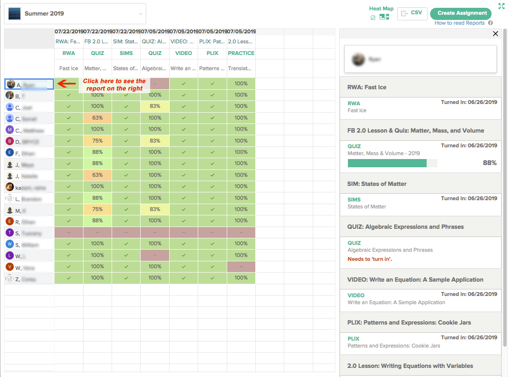Open the How to read Reports link
The width and height of the screenshot is (508, 377).
click(460, 23)
